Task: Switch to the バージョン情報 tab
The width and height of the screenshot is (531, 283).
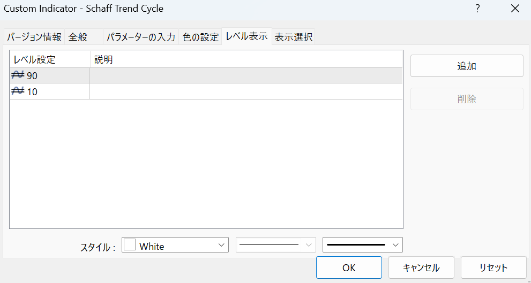Action: click(x=34, y=37)
